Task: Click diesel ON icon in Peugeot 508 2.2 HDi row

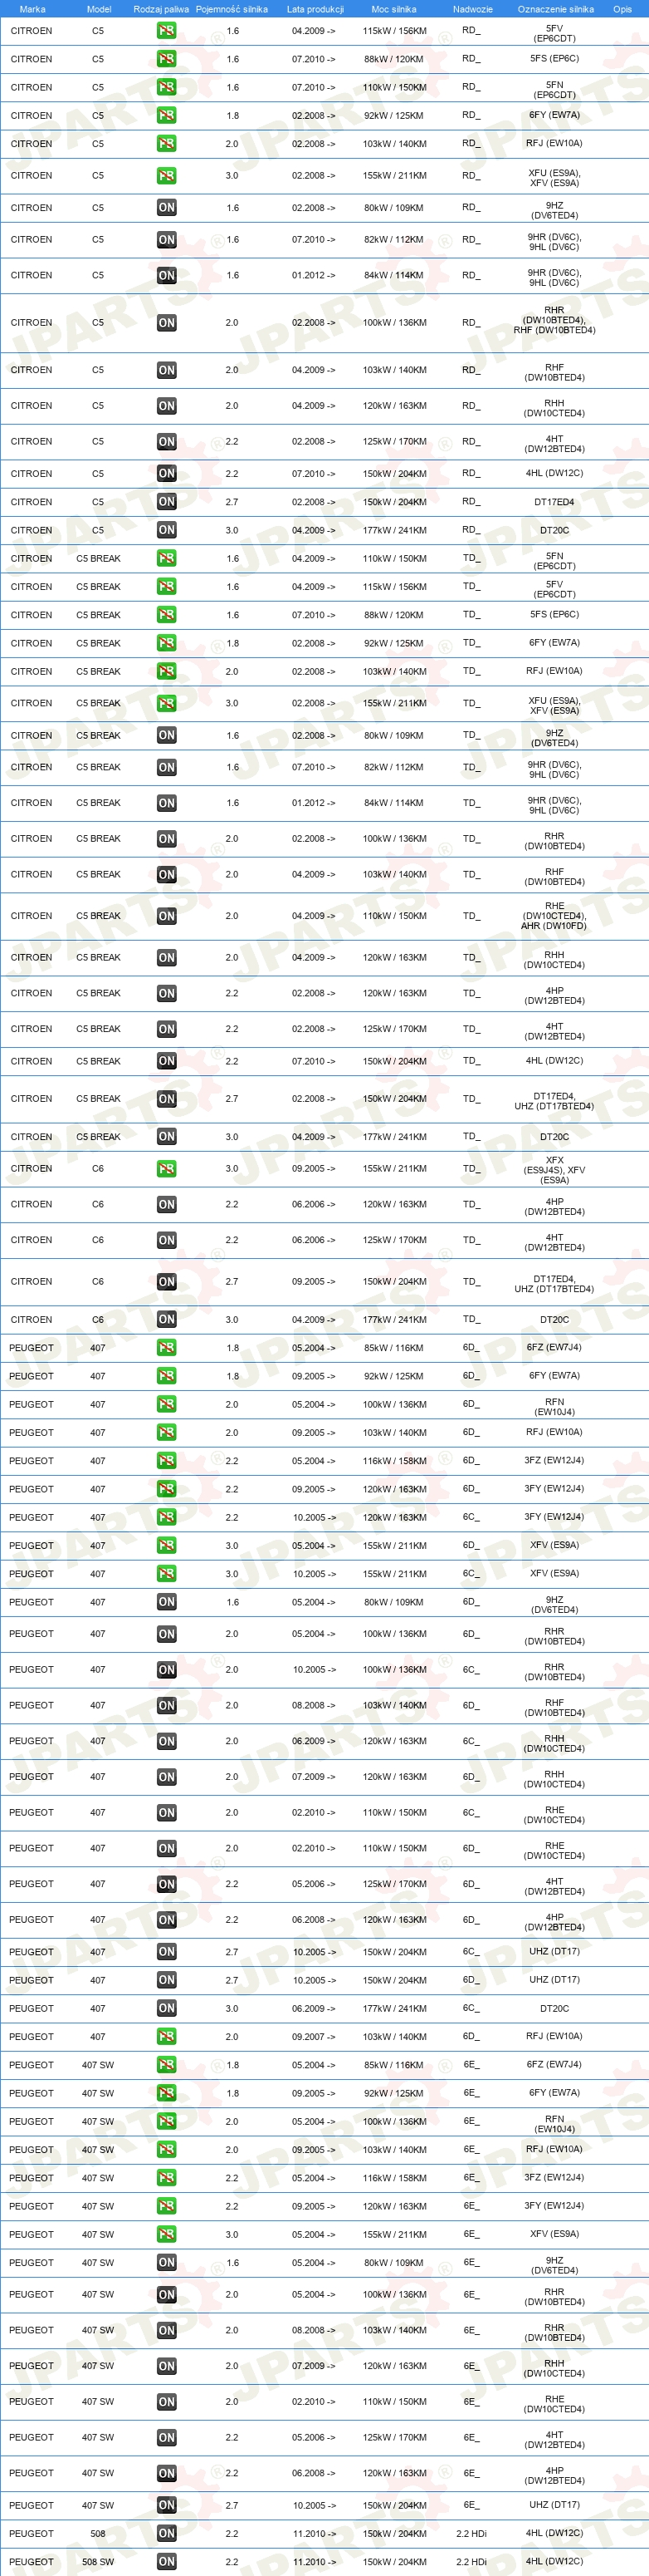Action: click(167, 2533)
